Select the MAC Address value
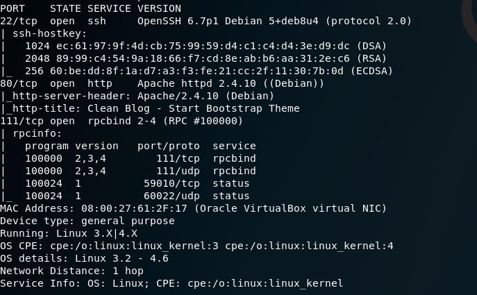 click(134, 208)
